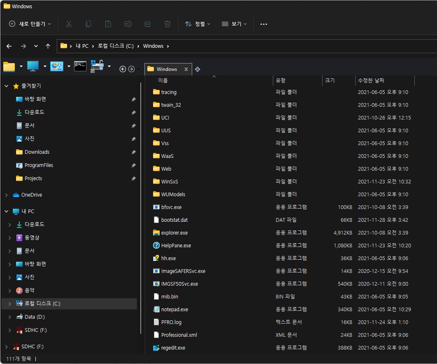The width and height of the screenshot is (437, 364).
Task: Click the Rename icon in toolbar
Action: 128,24
